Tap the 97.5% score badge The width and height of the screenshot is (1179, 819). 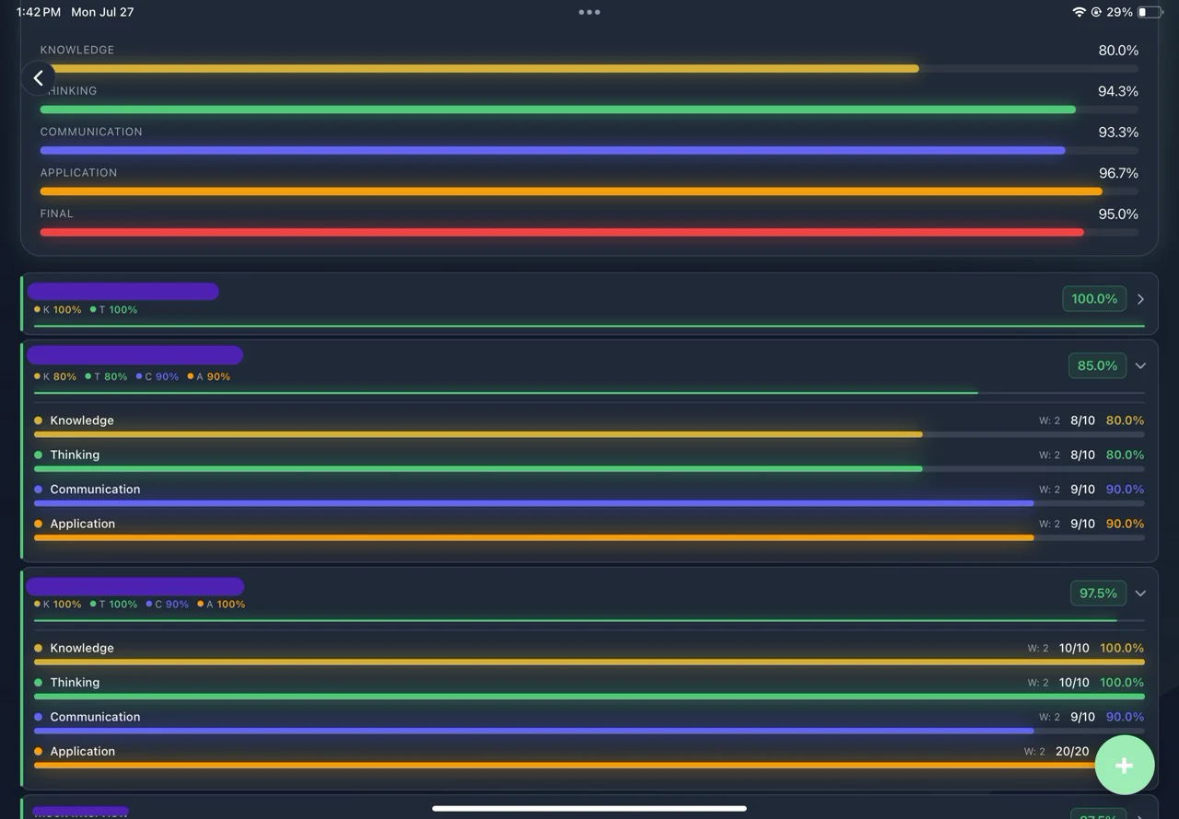click(x=1098, y=594)
